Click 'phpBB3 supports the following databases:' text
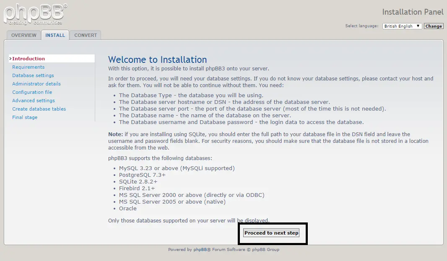 [x=160, y=158]
